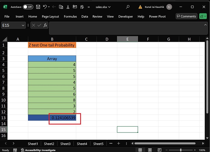Add a new sheet with plus icon
The width and height of the screenshot is (210, 152).
pyautogui.click(x=119, y=144)
